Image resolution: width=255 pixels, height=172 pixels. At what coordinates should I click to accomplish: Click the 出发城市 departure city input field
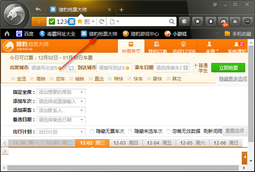[44, 68]
